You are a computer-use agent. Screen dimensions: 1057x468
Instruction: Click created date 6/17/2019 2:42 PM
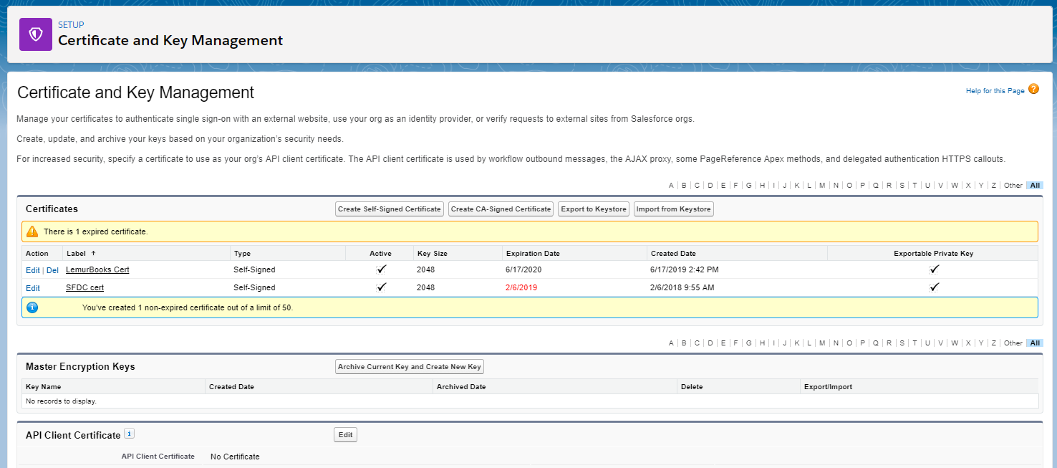pos(685,270)
